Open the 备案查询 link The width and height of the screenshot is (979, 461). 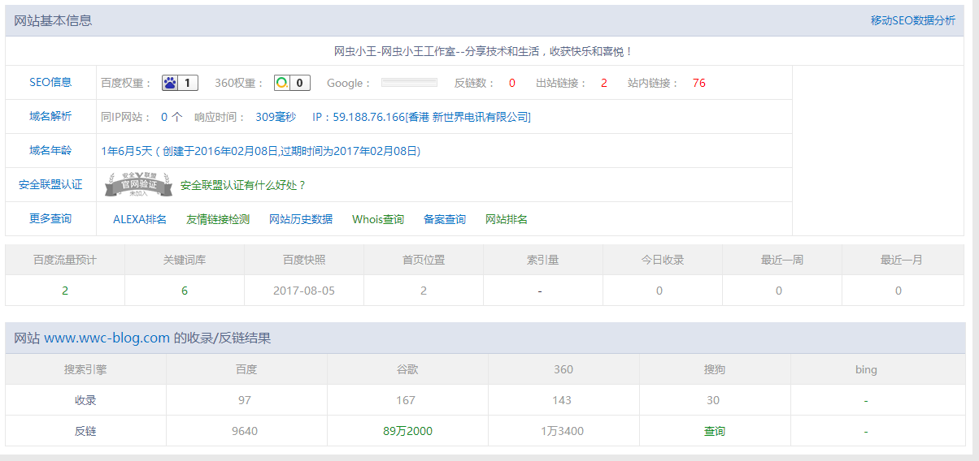445,219
